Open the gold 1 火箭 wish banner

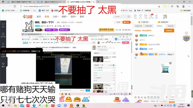(106, 30)
